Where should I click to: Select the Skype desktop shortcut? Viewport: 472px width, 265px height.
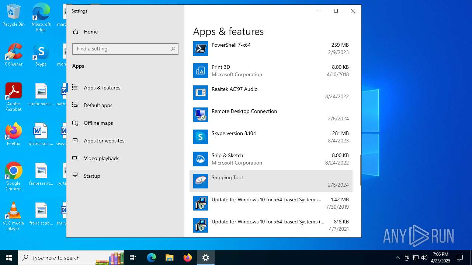click(41, 55)
